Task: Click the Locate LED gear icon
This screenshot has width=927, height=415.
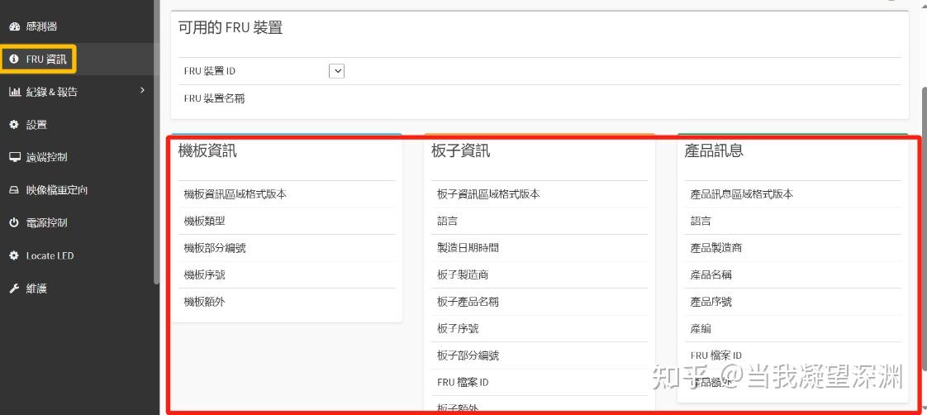Action: coord(14,255)
